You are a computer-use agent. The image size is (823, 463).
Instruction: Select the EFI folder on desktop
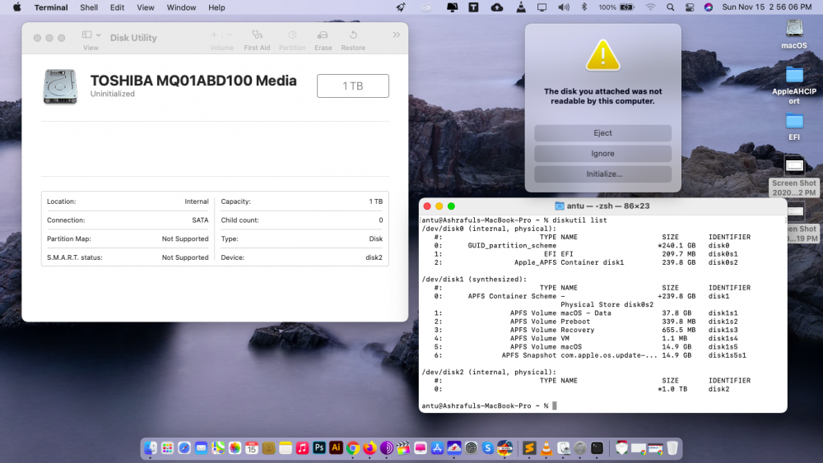coord(794,127)
